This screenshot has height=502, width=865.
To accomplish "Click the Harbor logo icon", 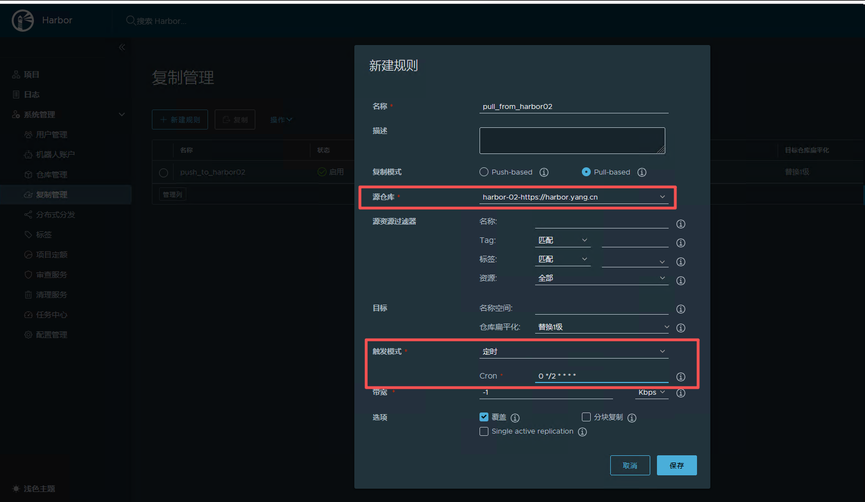I will [23, 21].
